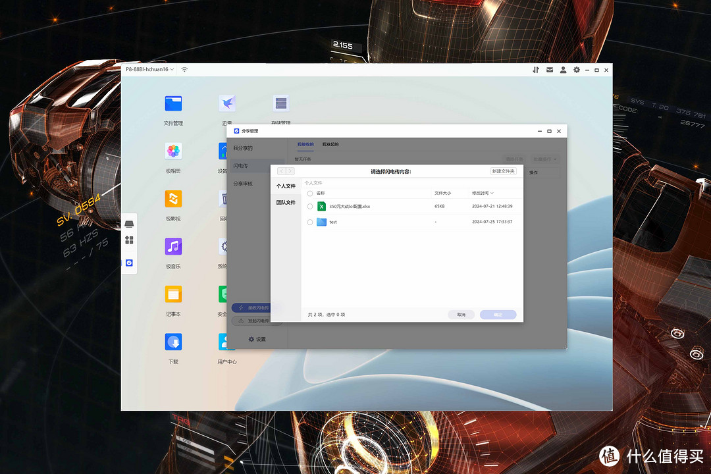Open the transfer tasks arrows icon in top bar
This screenshot has height=474, width=711.
click(x=536, y=70)
